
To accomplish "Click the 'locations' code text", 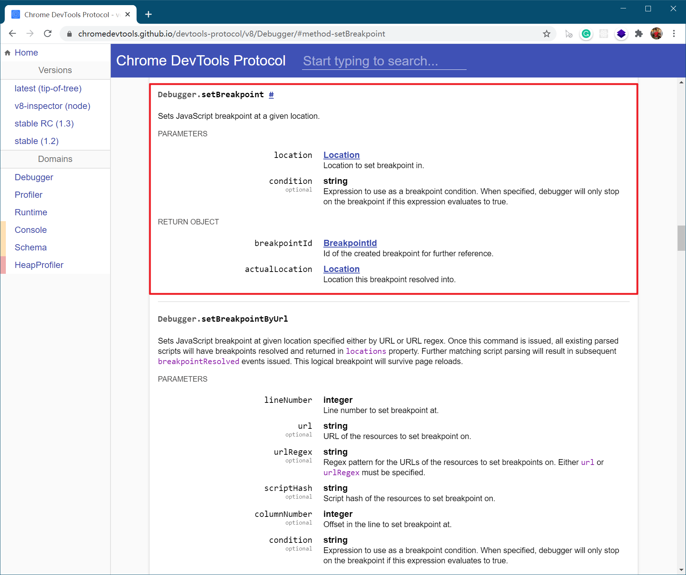I will click(x=366, y=351).
